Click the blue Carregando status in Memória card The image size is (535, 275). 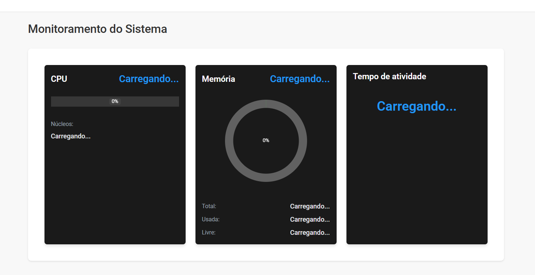(300, 79)
